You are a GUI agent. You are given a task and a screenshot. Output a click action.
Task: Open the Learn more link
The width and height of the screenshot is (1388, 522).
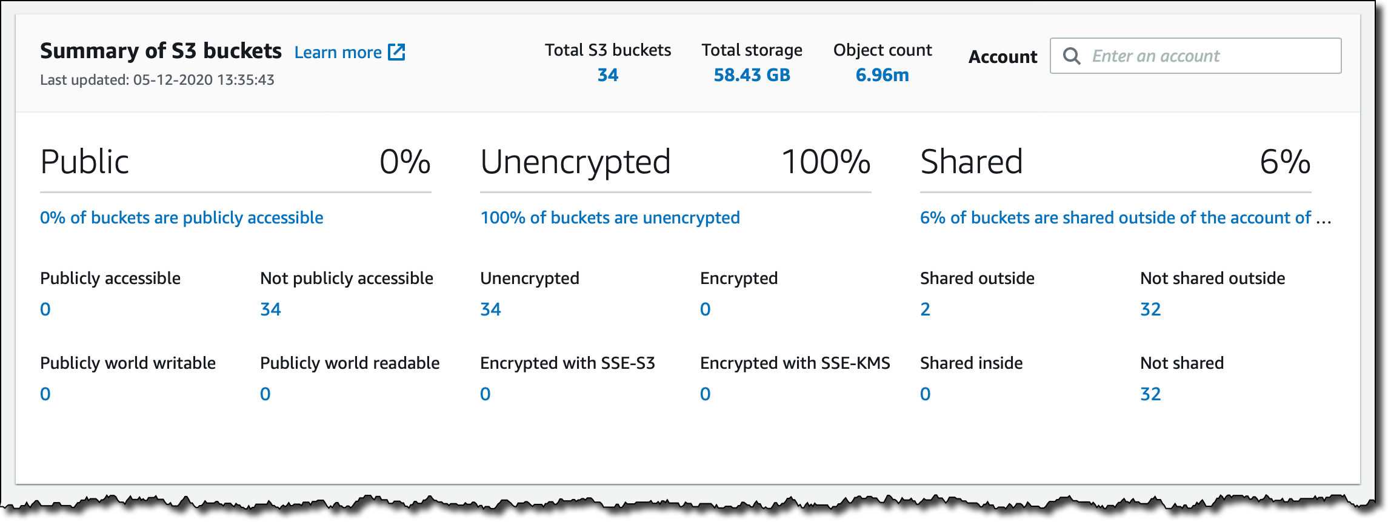tap(338, 53)
